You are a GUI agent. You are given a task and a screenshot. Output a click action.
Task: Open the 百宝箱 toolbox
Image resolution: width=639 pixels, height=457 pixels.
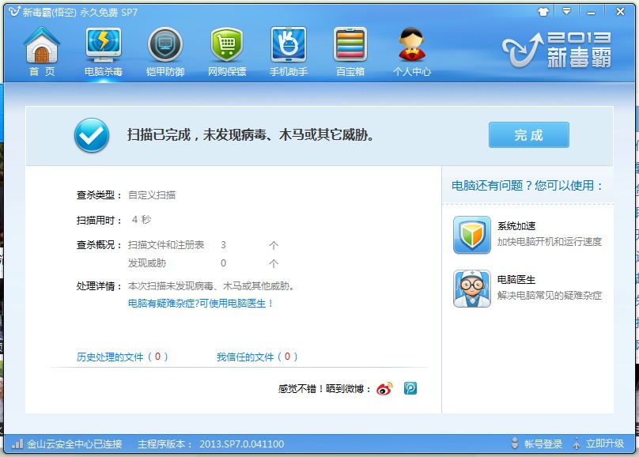350,51
